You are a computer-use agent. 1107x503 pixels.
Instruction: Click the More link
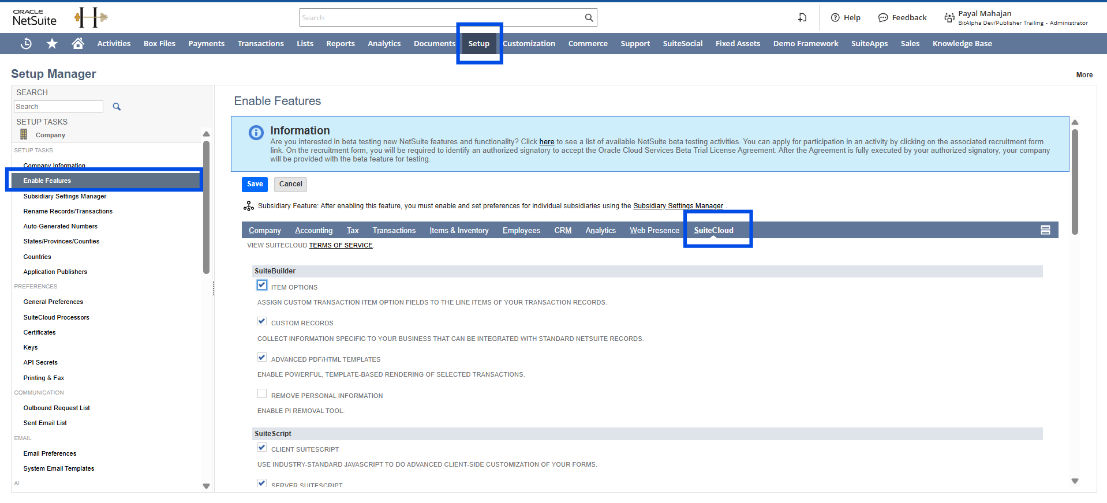click(1084, 75)
